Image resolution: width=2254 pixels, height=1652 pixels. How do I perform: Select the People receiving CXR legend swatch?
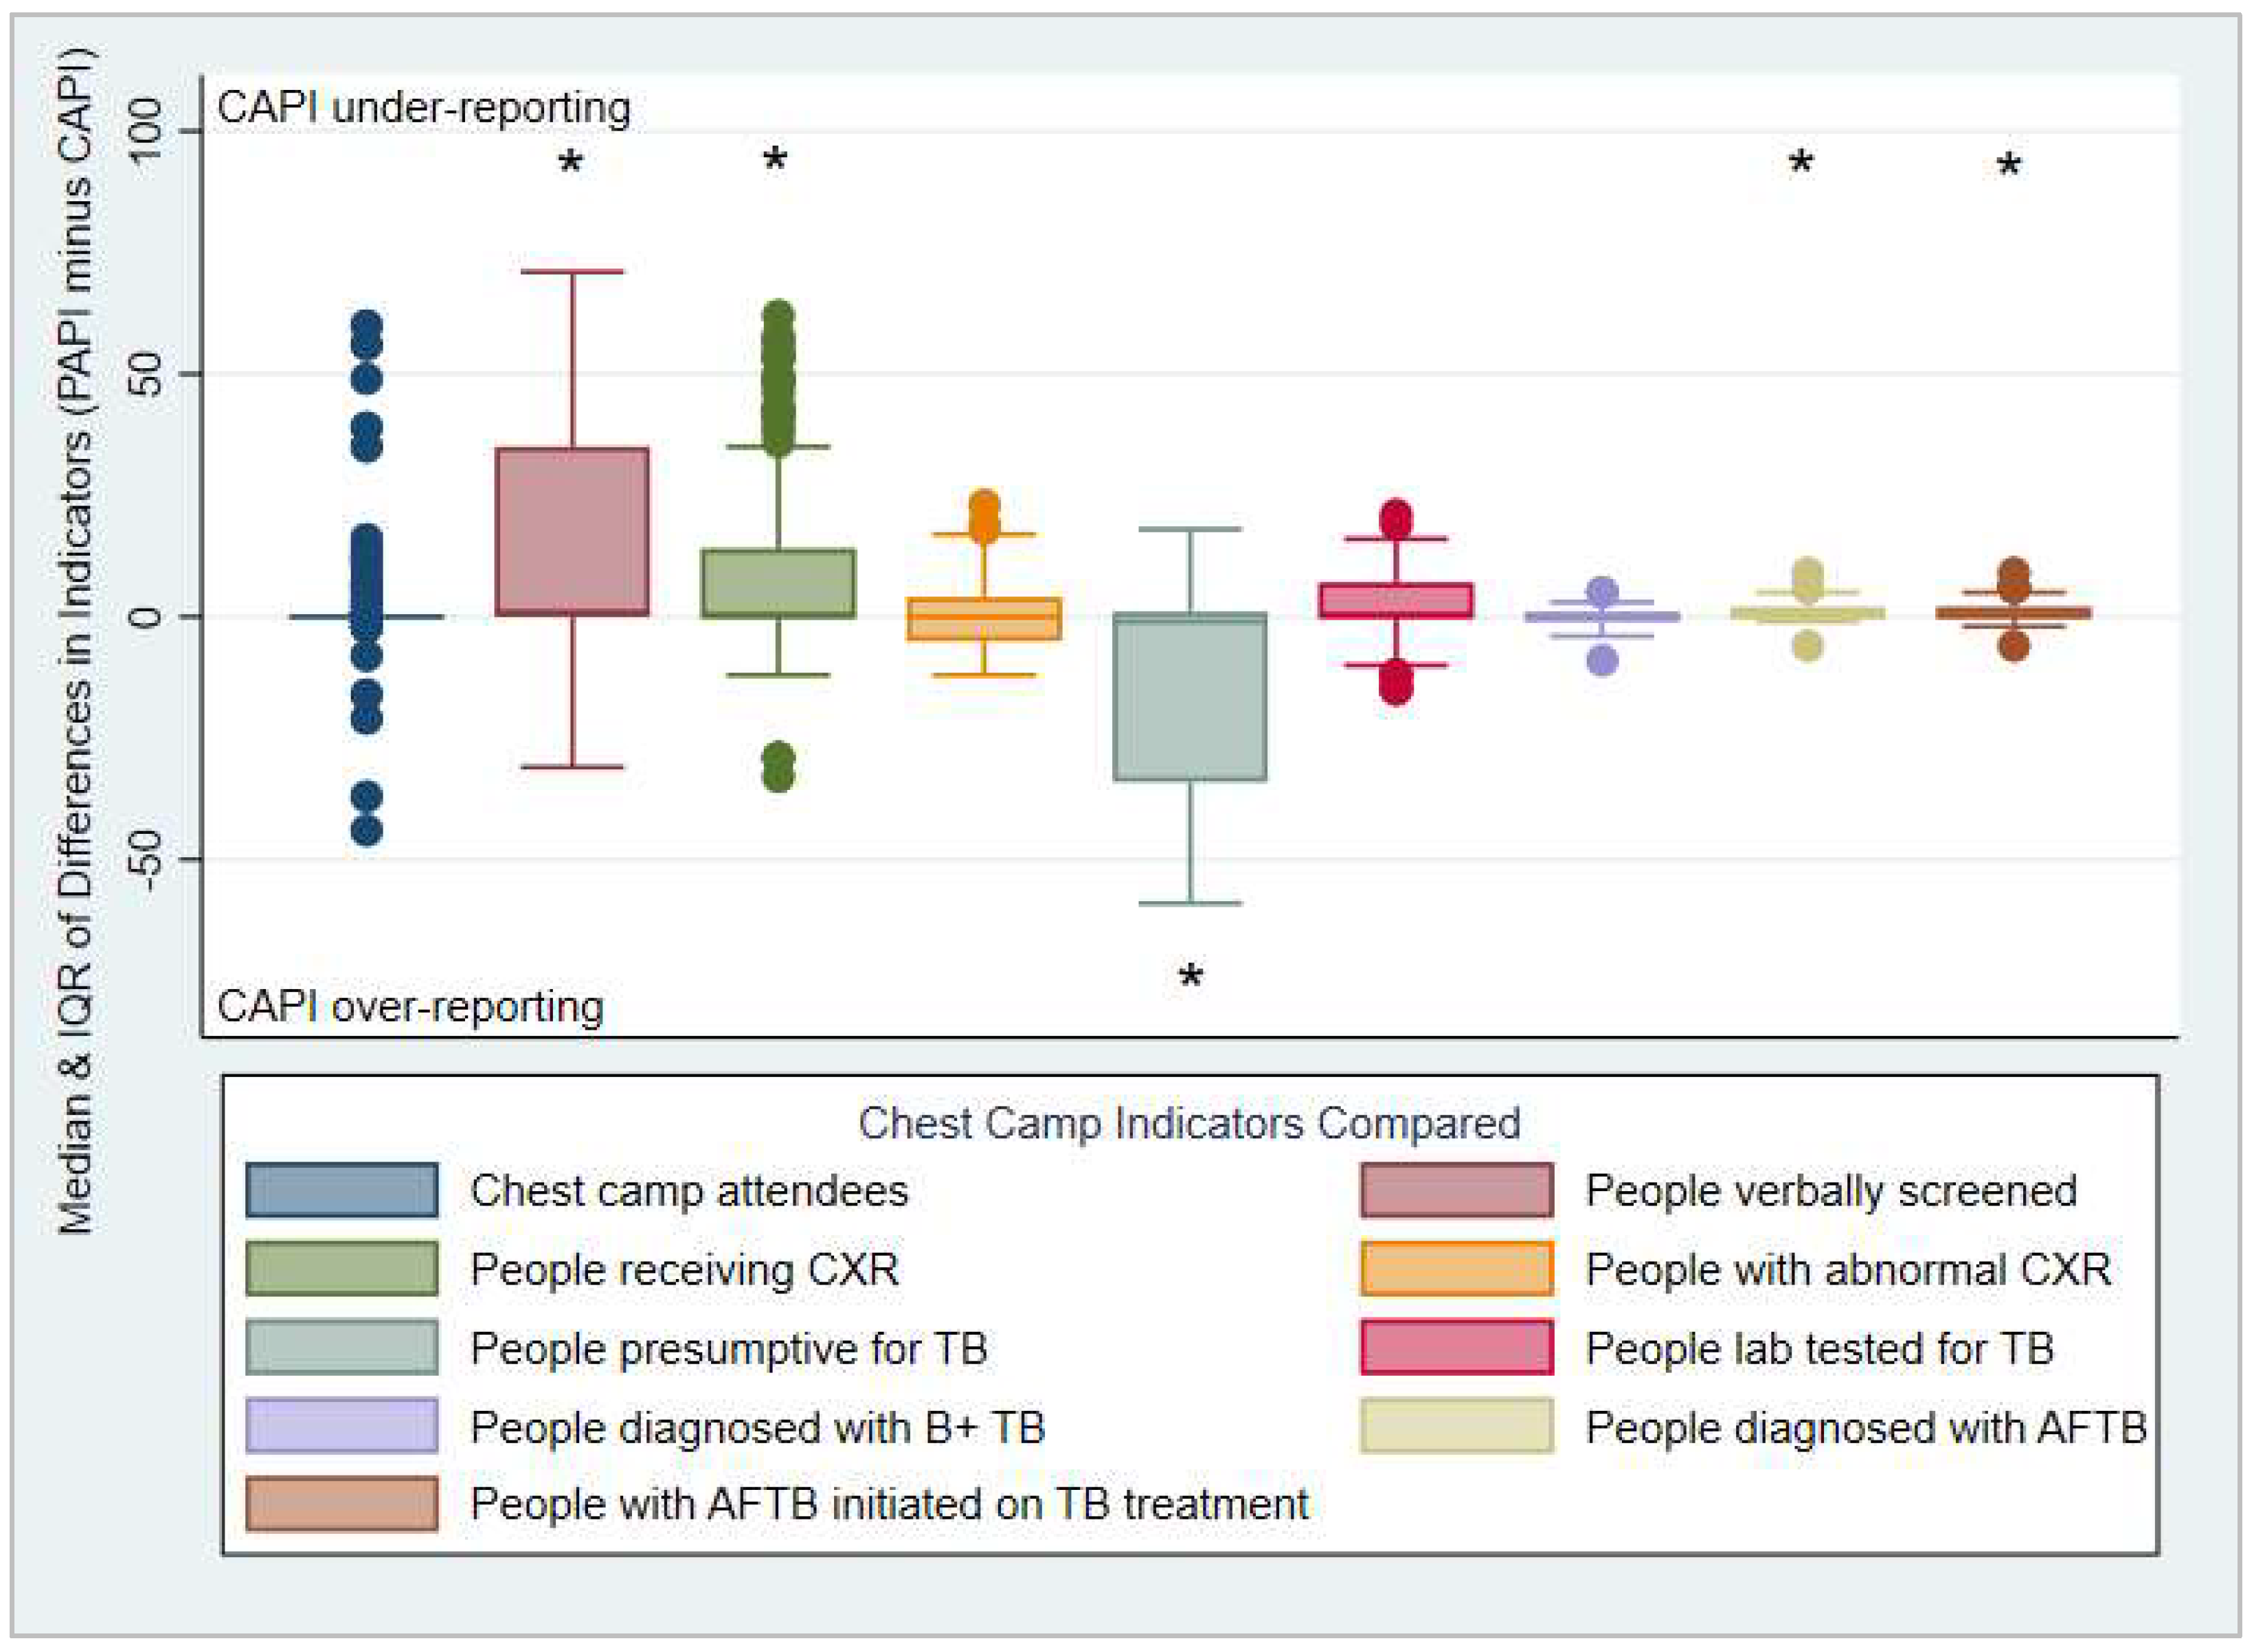(x=341, y=1269)
